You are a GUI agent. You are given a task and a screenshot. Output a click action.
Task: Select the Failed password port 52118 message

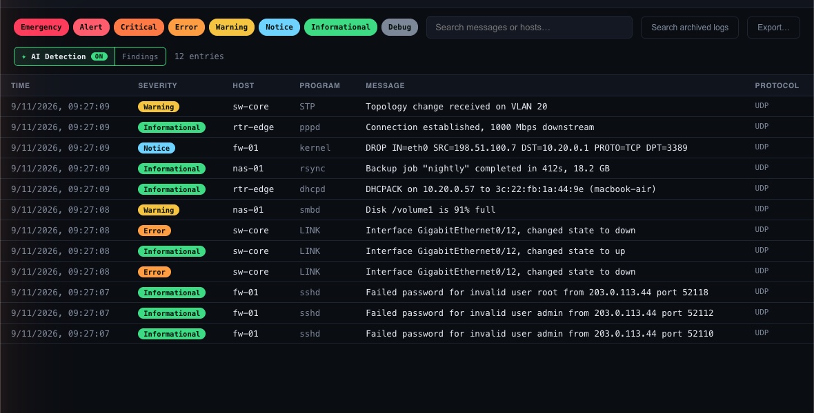537,293
